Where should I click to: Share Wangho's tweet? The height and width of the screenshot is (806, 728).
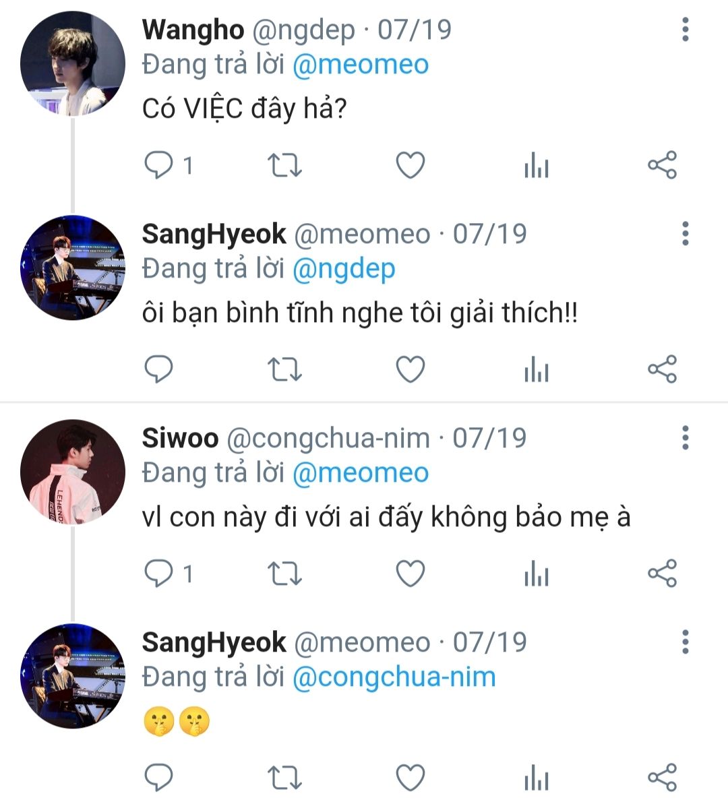click(x=662, y=165)
